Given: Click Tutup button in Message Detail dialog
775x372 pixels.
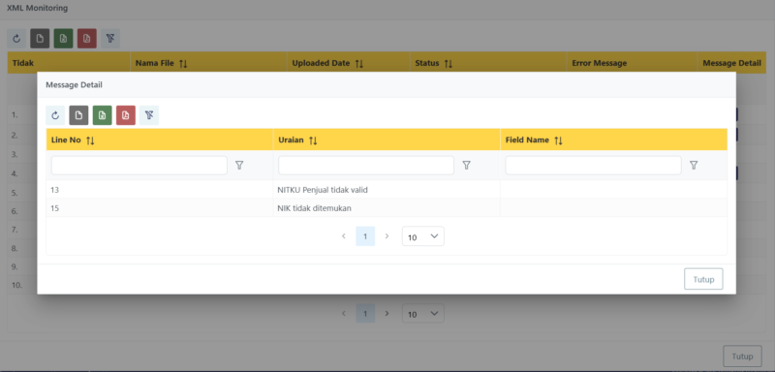Looking at the screenshot, I should [703, 279].
